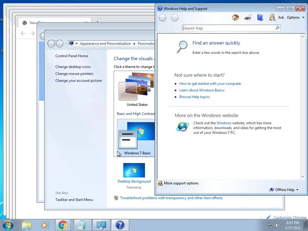Click the network tray icon

[270, 225]
